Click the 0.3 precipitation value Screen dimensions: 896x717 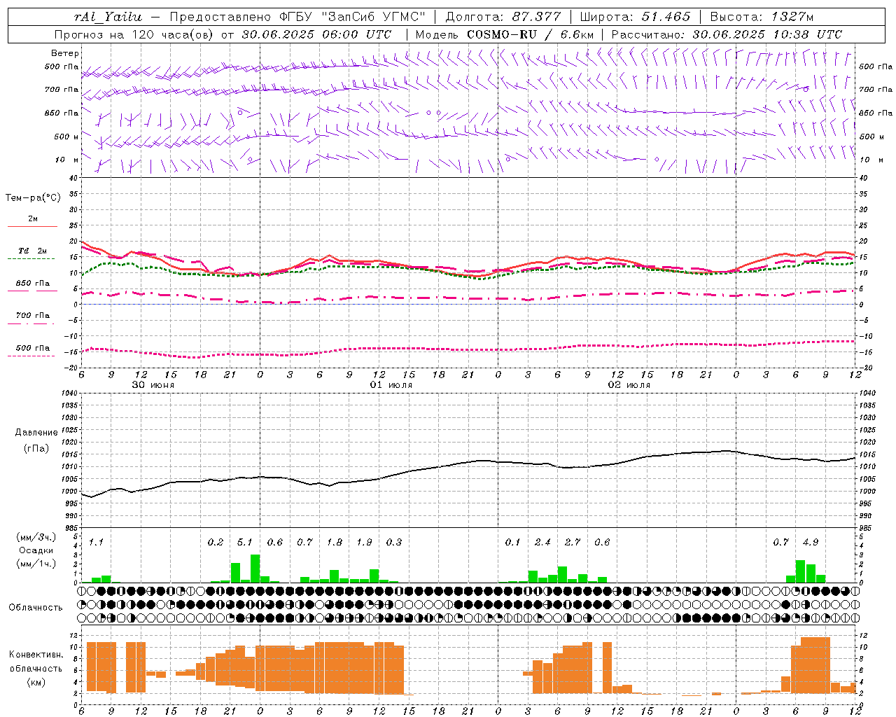[394, 542]
